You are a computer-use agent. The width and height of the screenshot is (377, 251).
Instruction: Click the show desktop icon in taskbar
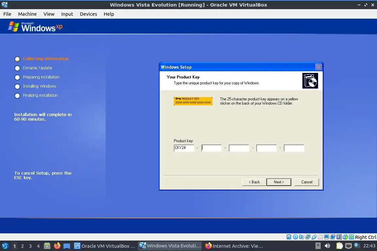tap(67, 246)
